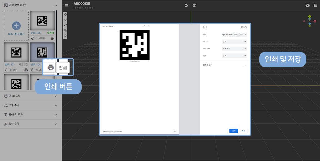
Task: Open the 페이지 dropdown showing 전체
Action: [x=234, y=42]
